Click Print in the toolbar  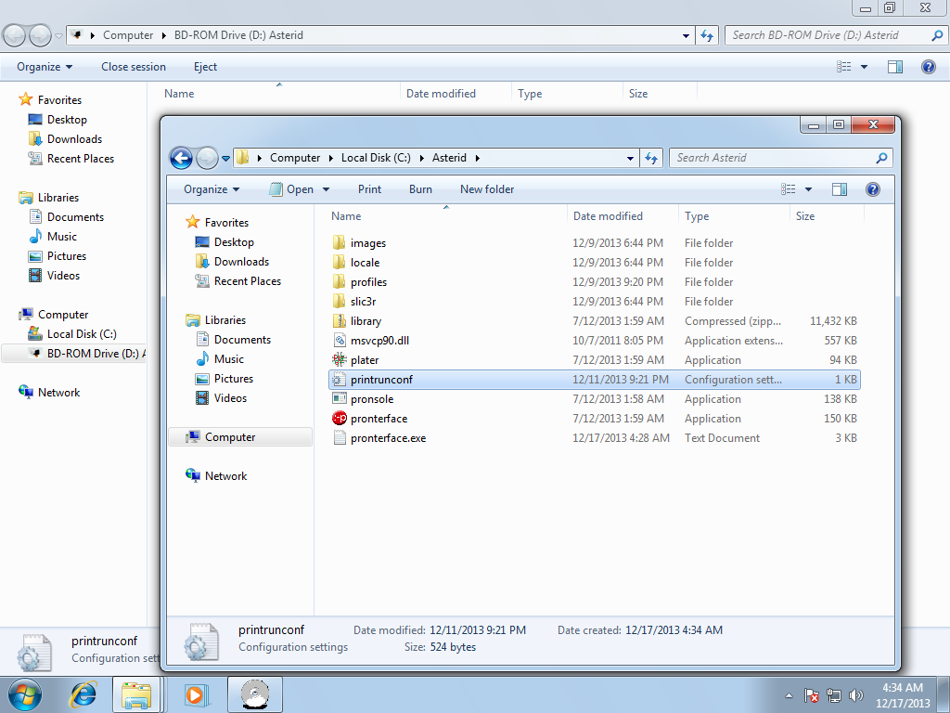[369, 189]
